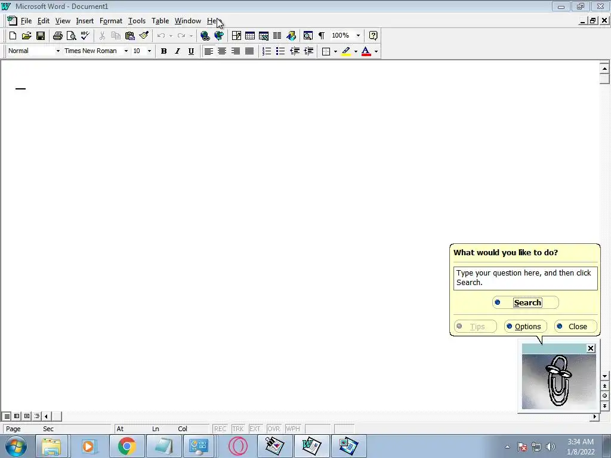Image resolution: width=611 pixels, height=458 pixels.
Task: Expand font color options arrow
Action: click(376, 51)
